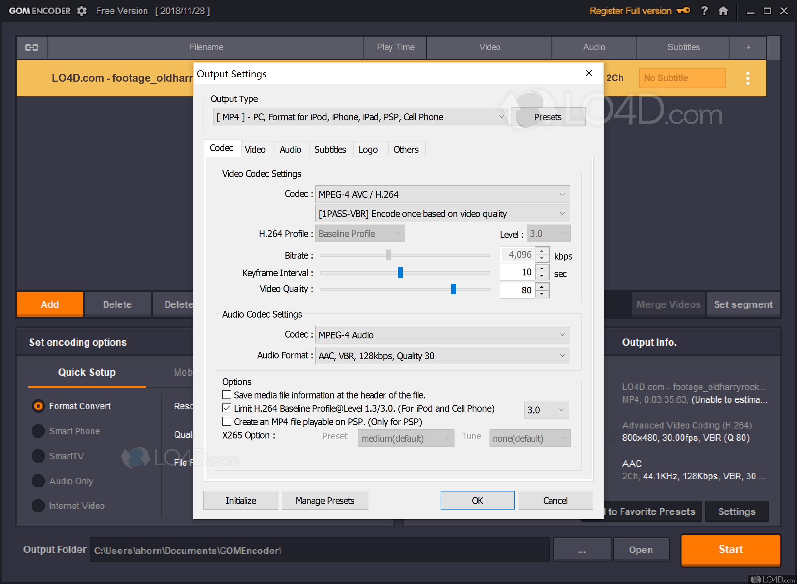Open the Output Type dropdown
Image resolution: width=797 pixels, height=584 pixels.
[502, 117]
